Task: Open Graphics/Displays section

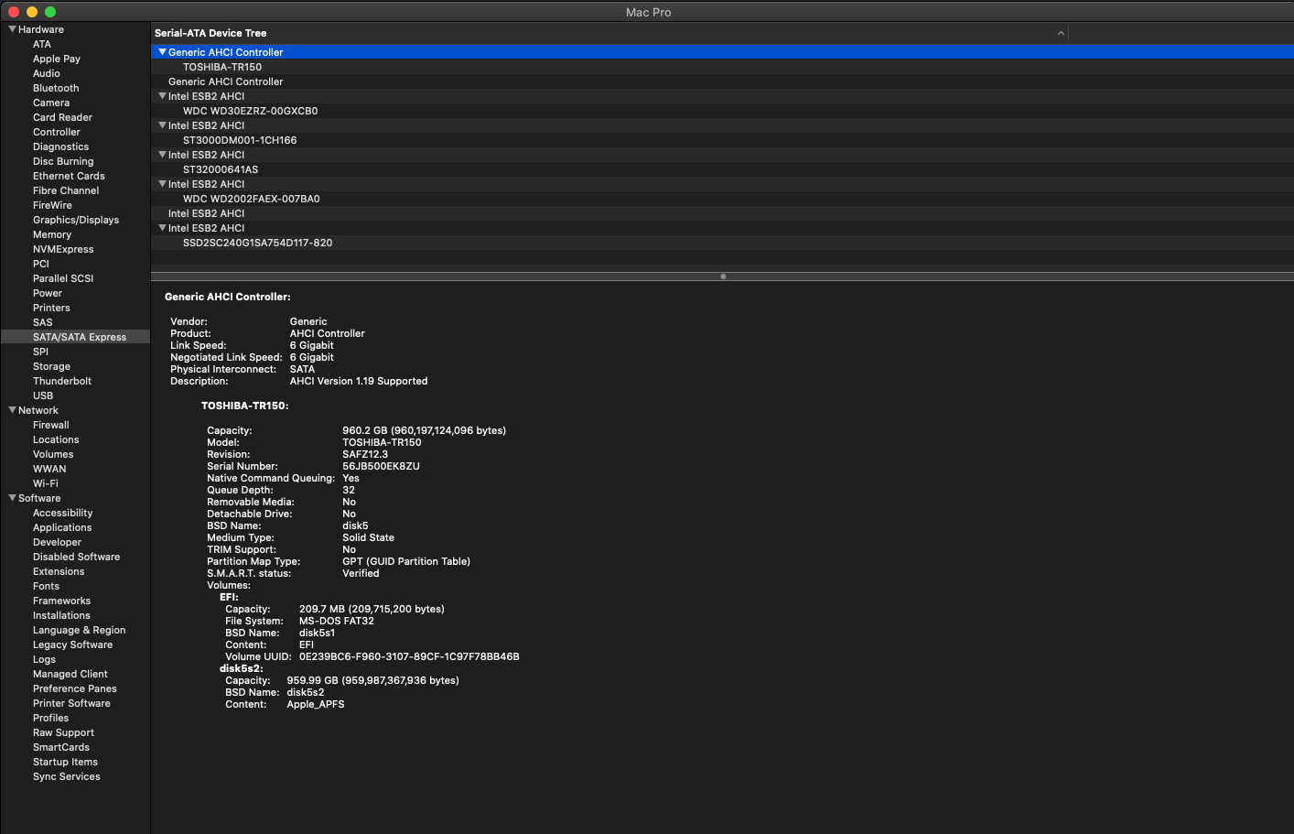Action: pyautogui.click(x=76, y=220)
